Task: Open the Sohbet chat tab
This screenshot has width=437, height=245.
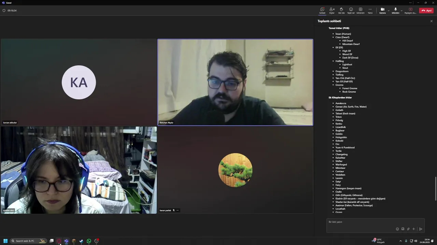Action: (x=322, y=11)
